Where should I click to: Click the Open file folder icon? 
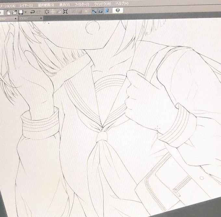[x=15, y=13]
